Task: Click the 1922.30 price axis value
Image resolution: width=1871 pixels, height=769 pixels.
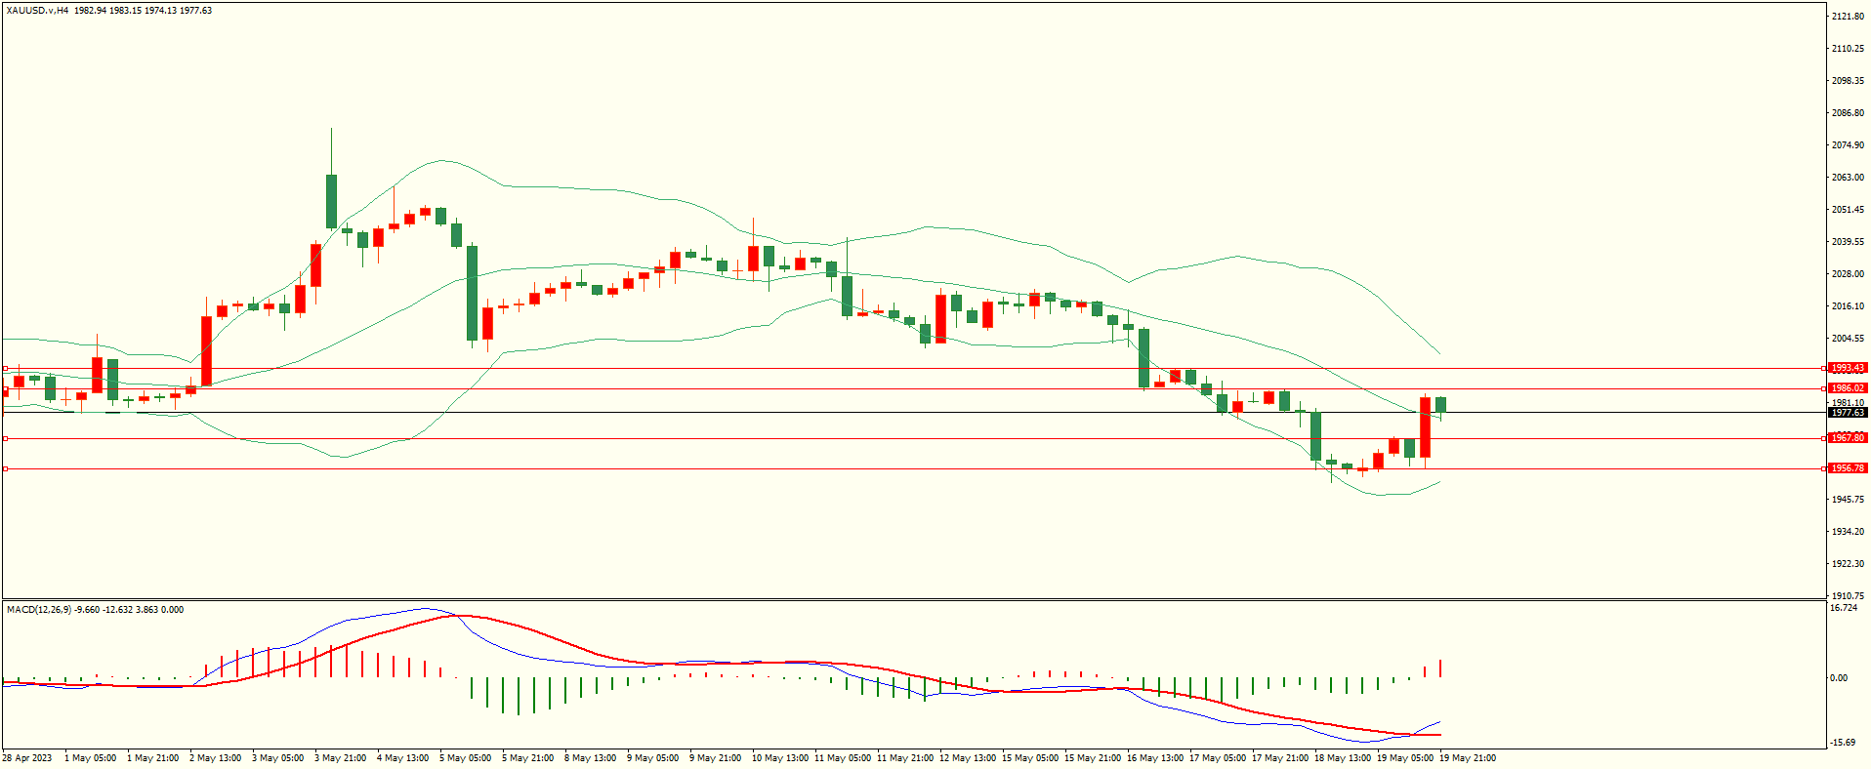Action: [x=1848, y=564]
